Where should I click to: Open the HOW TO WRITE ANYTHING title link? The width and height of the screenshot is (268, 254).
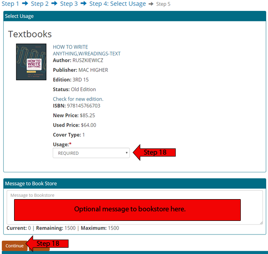(87, 50)
